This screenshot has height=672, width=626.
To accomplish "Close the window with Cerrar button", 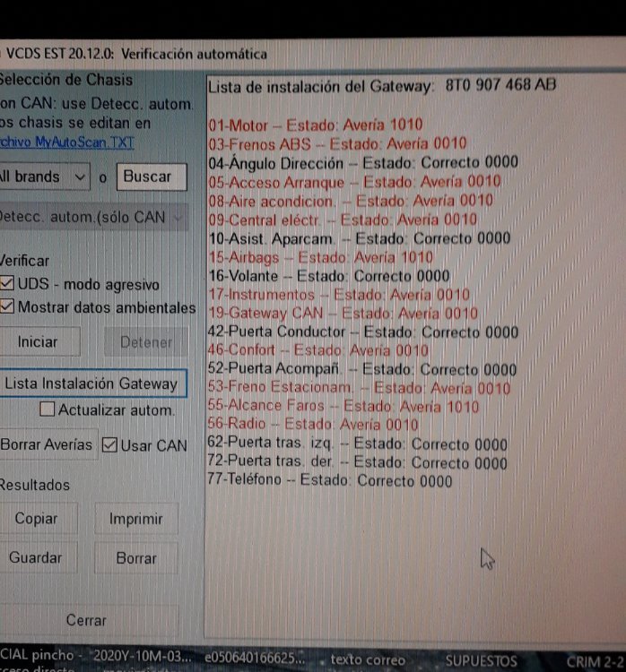I will pyautogui.click(x=88, y=620).
